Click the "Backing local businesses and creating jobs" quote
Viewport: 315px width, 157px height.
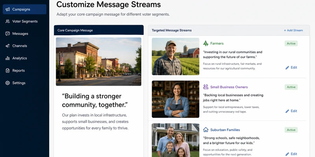point(233,97)
